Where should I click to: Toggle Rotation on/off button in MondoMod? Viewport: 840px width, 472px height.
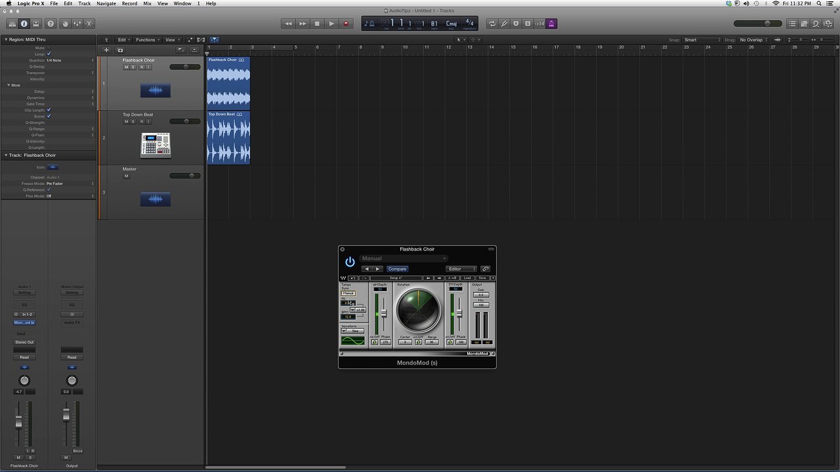coord(418,342)
